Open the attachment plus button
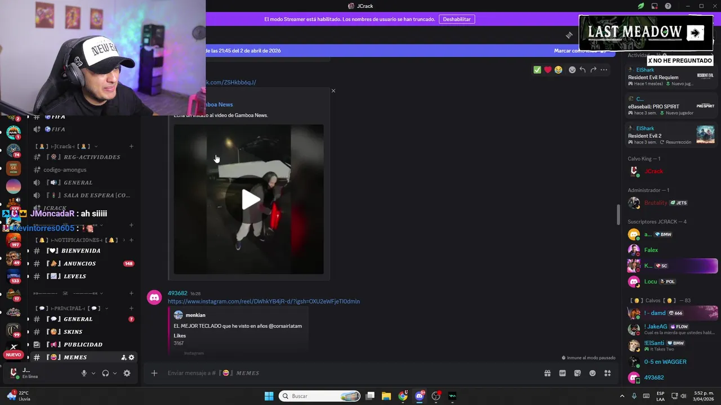 [x=154, y=373]
